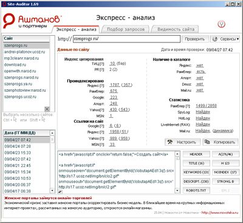Click the H 123 button
The height and width of the screenshot is (223, 243).
click(225, 163)
